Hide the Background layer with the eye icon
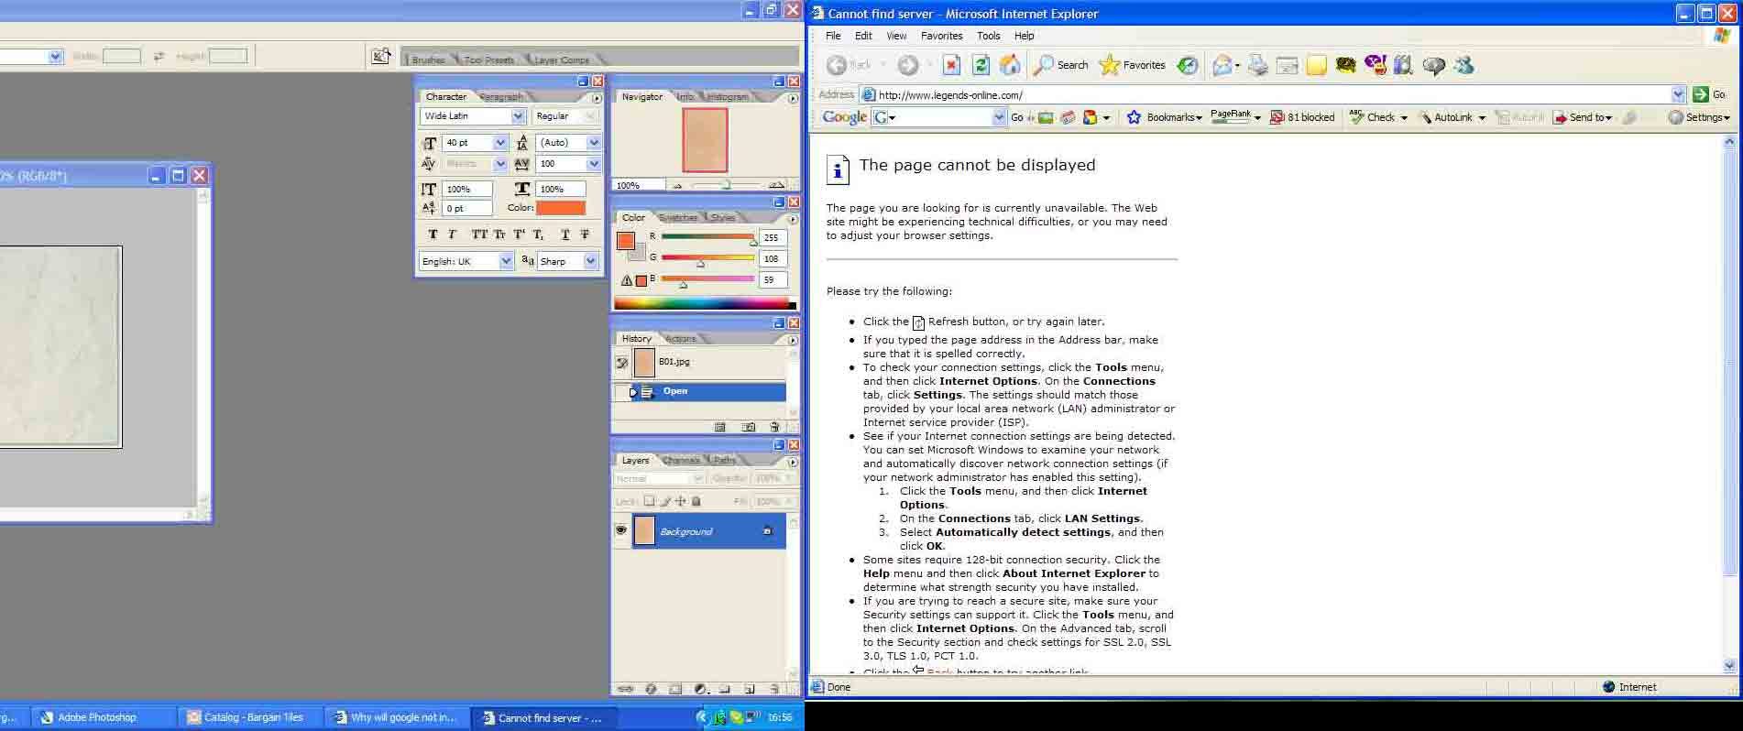 tap(621, 530)
